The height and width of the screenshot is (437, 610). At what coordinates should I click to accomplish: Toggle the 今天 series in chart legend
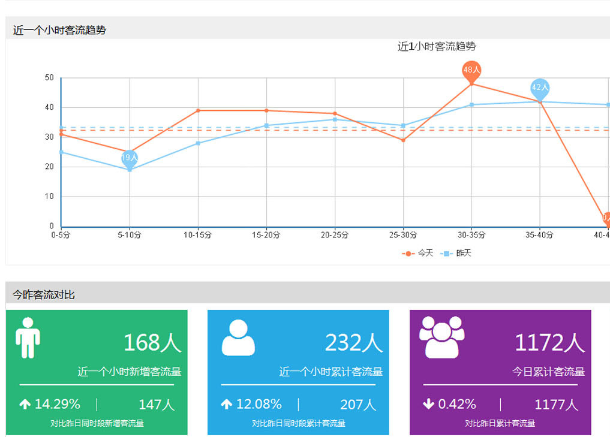pyautogui.click(x=418, y=254)
